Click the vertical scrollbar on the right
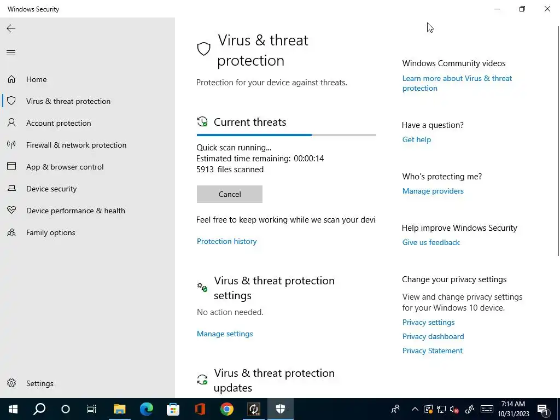The width and height of the screenshot is (560, 420). tap(558, 141)
